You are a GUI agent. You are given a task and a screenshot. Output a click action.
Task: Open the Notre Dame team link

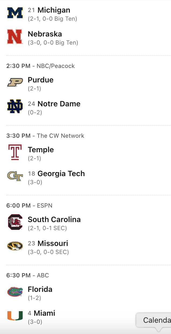59,104
